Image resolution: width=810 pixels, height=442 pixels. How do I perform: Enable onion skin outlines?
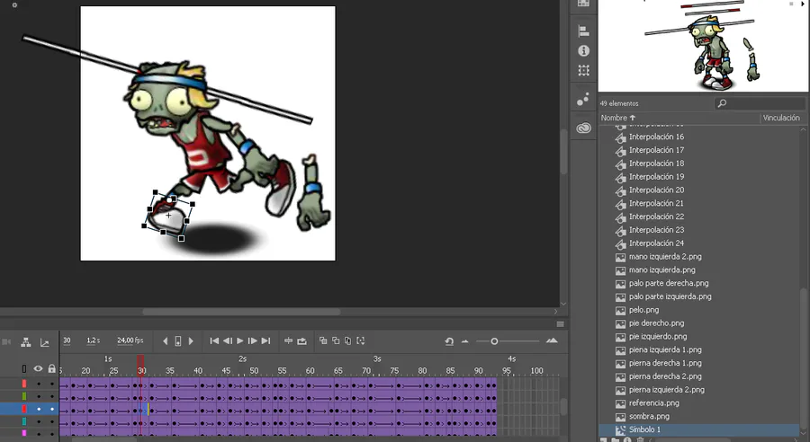click(x=336, y=340)
